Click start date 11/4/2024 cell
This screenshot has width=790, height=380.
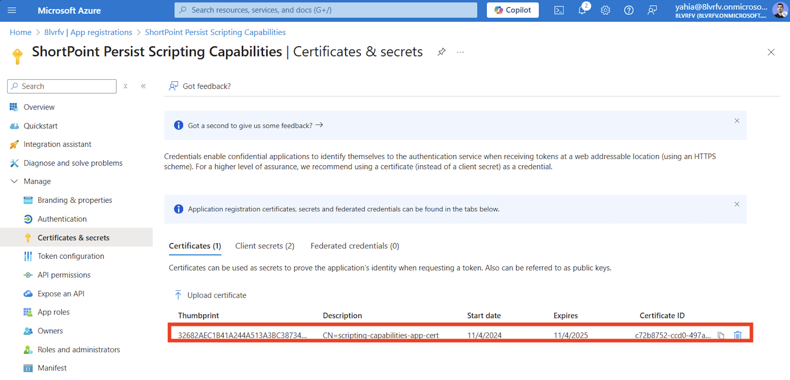484,335
